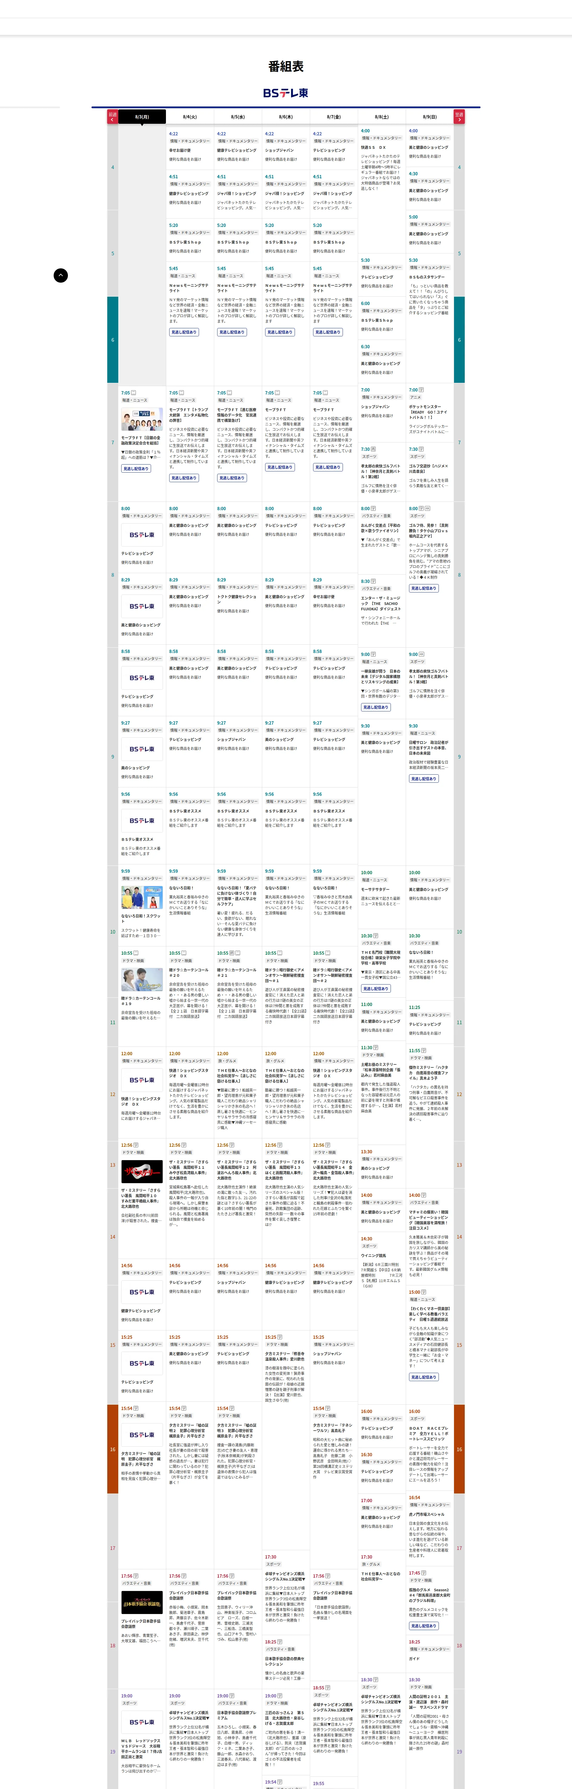This screenshot has height=1789, width=572.
Task: Click 字 subtitle icon beside Sunday 7:00 ポケットモンスター
Action: (x=421, y=390)
